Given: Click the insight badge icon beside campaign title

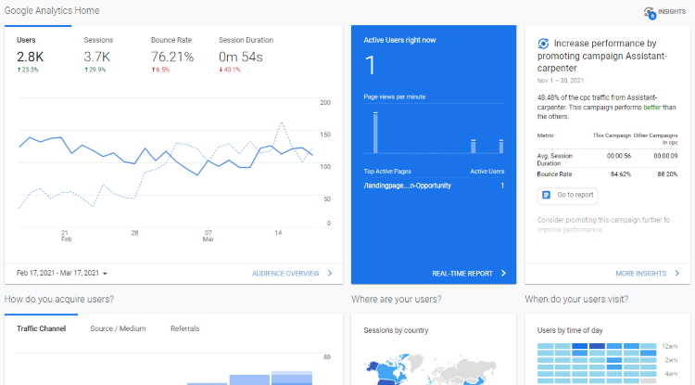Looking at the screenshot, I should pyautogui.click(x=543, y=44).
